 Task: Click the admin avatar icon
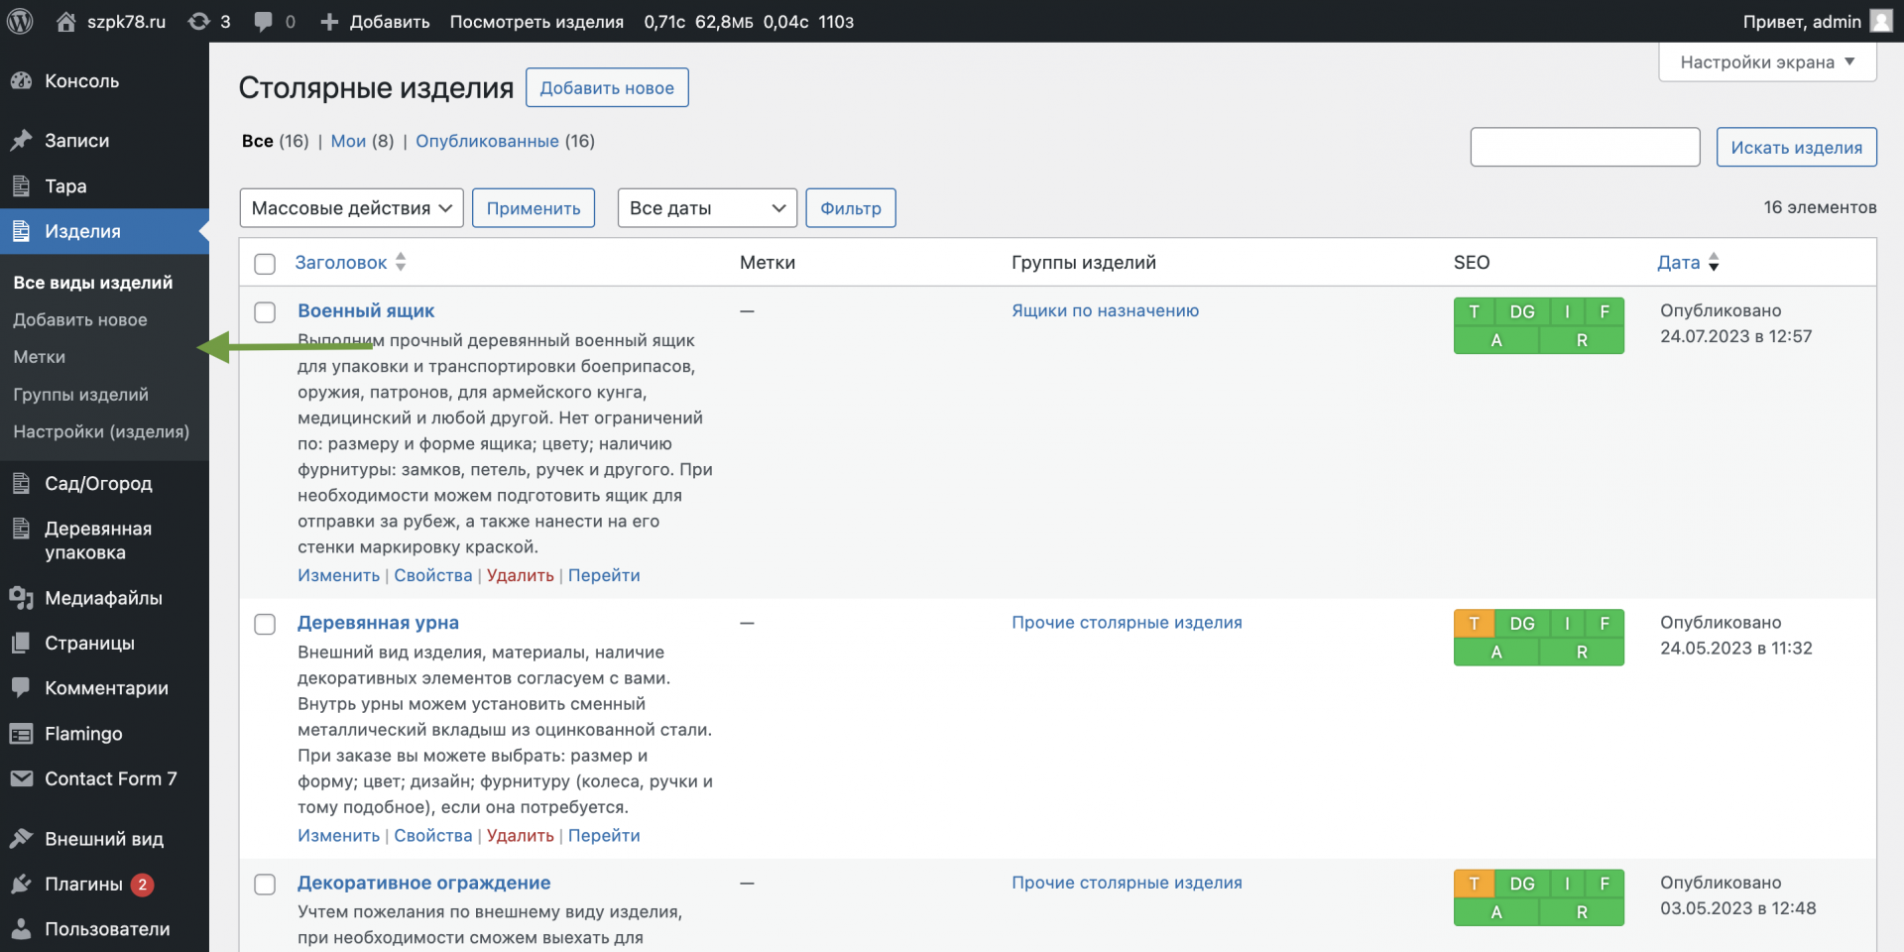click(1881, 21)
